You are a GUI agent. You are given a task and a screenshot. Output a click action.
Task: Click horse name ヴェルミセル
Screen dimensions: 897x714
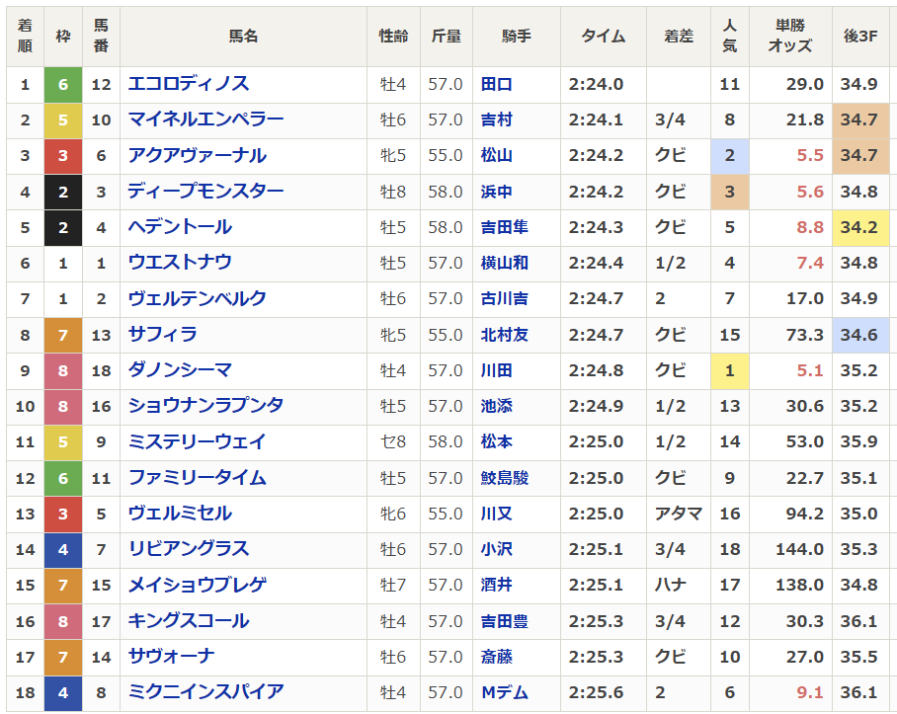point(180,514)
